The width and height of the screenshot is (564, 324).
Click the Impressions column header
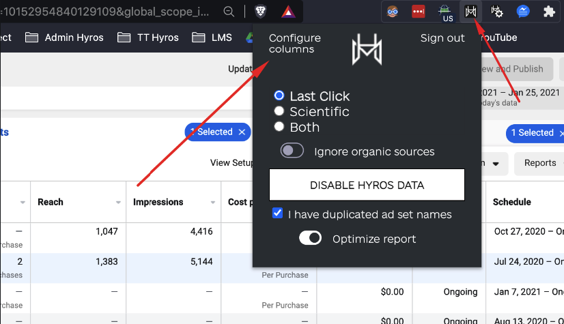158,202
